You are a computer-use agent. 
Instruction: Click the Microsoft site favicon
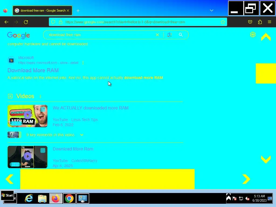pyautogui.click(x=11, y=60)
